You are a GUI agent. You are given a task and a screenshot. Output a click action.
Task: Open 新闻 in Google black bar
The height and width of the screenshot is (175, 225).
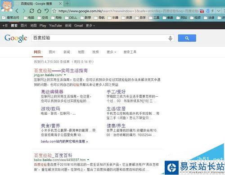click(68, 26)
